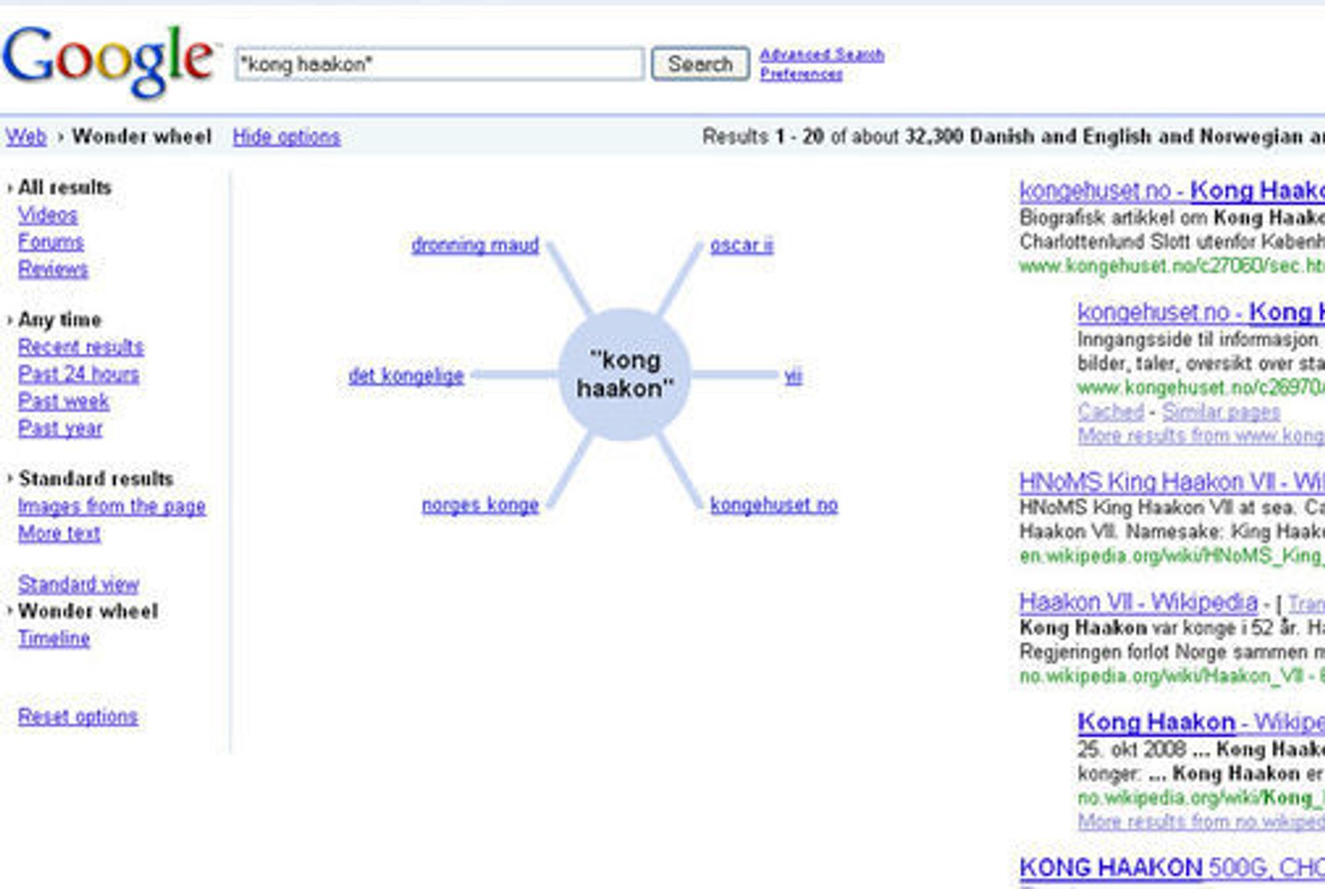The image size is (1325, 889).
Task: Select More text option
Action: [59, 533]
